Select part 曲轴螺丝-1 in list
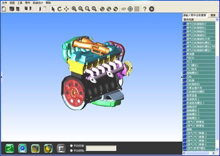 (199, 110)
